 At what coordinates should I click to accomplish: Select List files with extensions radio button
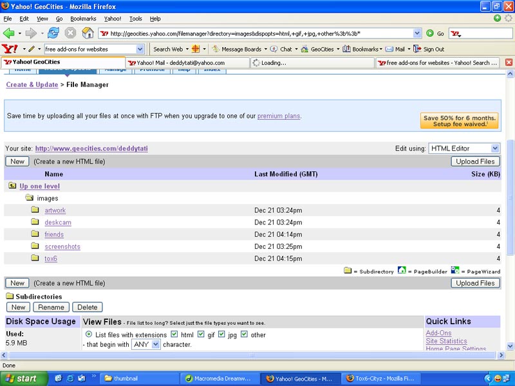pyautogui.click(x=89, y=334)
